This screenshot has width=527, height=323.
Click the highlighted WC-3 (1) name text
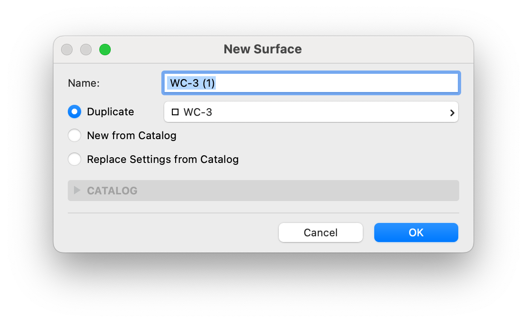pyautogui.click(x=192, y=83)
